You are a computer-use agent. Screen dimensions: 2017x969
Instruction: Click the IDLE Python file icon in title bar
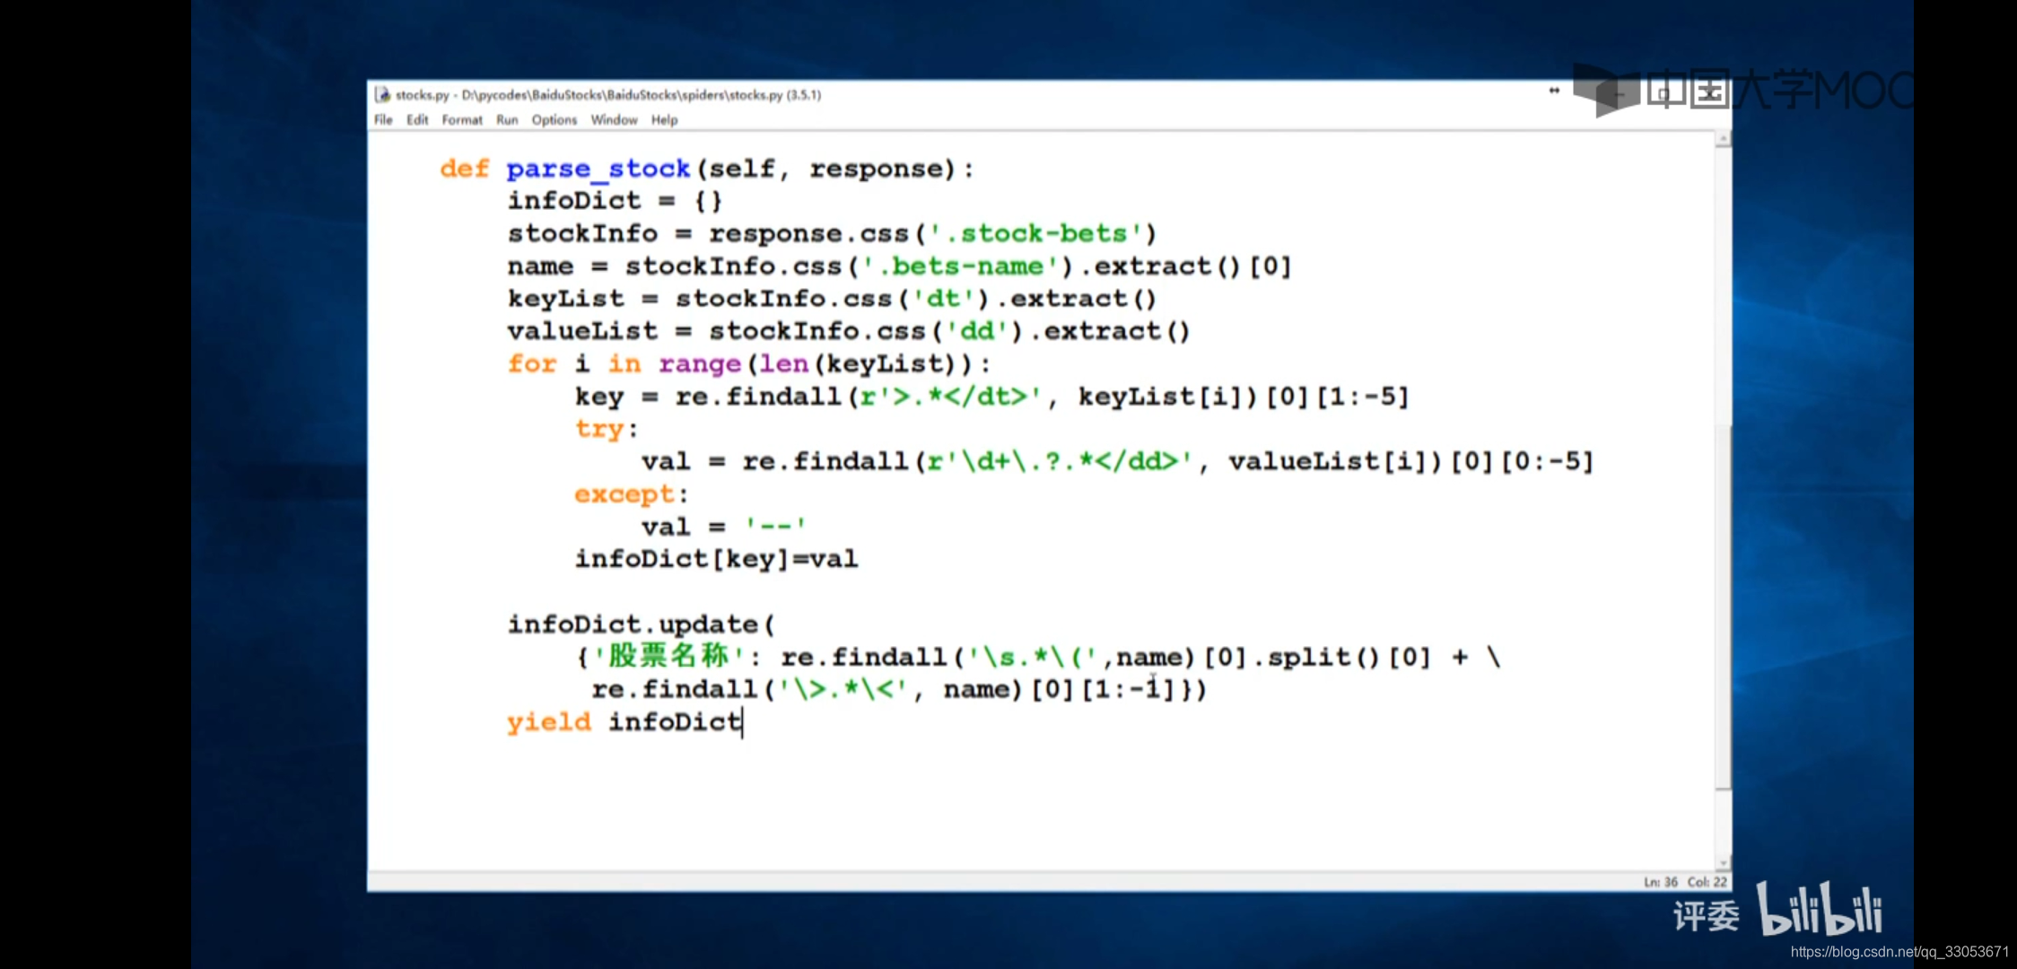(383, 94)
